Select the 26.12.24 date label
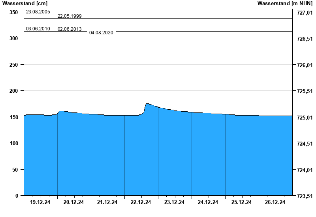 pos(275,202)
